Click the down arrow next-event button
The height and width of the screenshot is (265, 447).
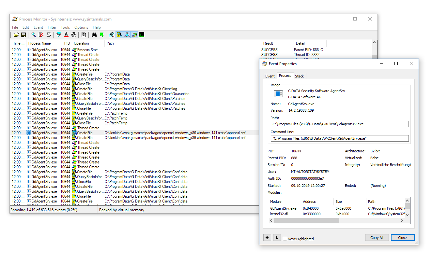click(277, 238)
